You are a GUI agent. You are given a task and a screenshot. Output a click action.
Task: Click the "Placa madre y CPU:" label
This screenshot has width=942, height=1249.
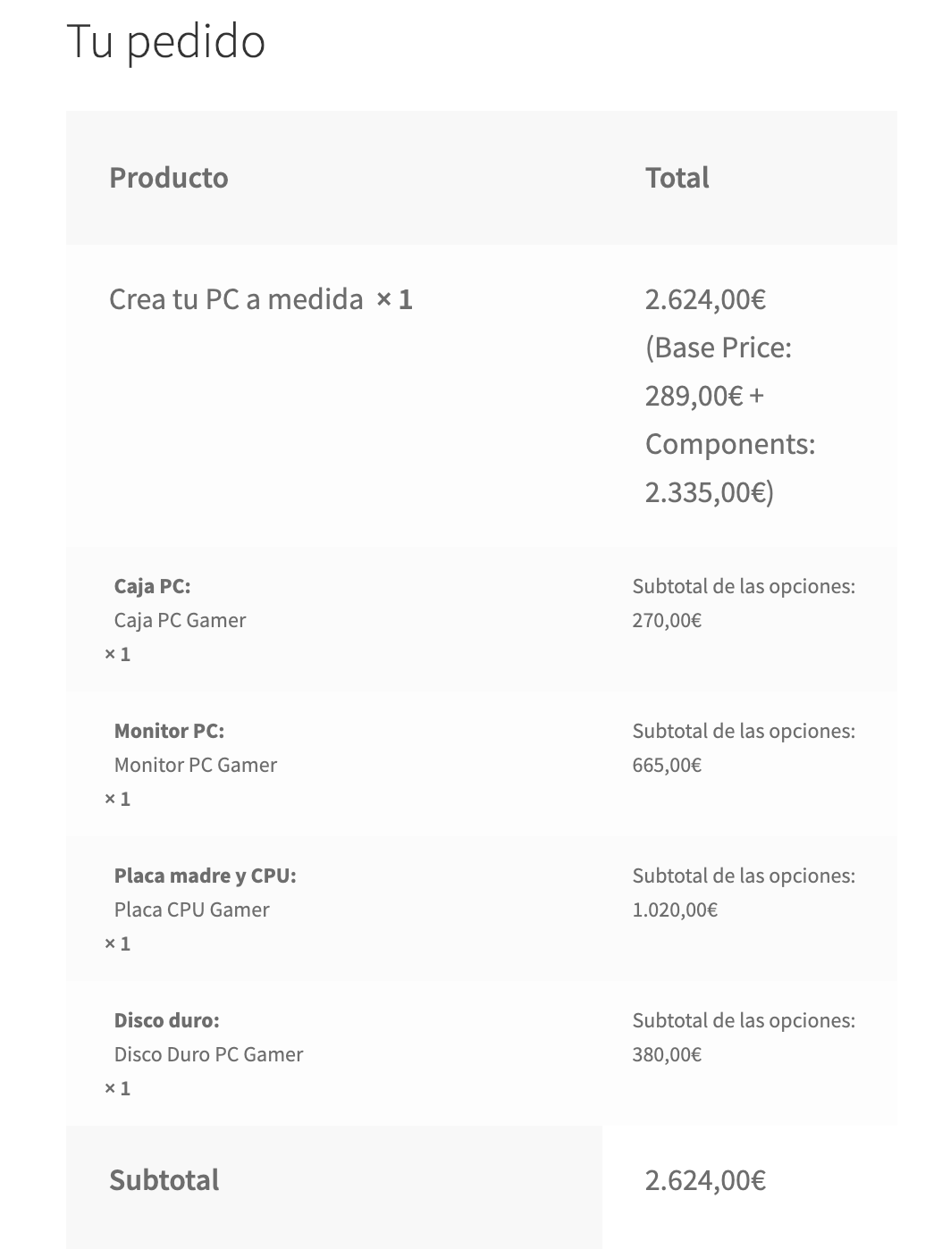click(x=205, y=876)
